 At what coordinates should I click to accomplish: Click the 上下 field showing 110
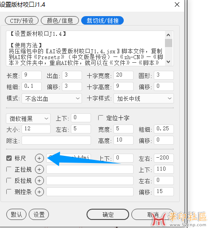click(x=164, y=169)
